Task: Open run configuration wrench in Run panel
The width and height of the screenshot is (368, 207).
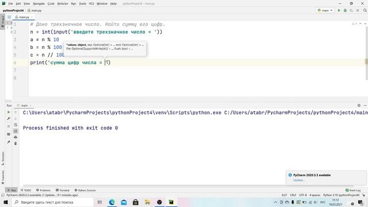Action: tap(9, 118)
